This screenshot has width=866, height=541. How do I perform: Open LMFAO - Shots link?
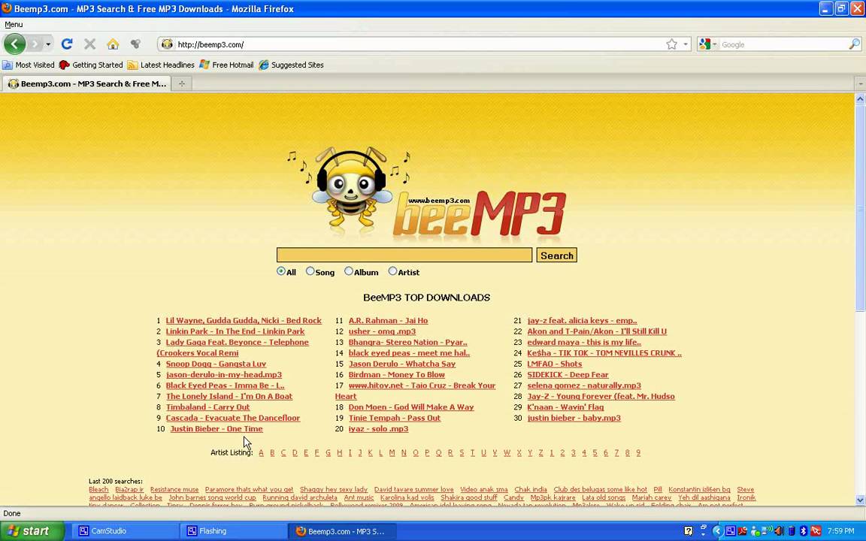point(555,364)
